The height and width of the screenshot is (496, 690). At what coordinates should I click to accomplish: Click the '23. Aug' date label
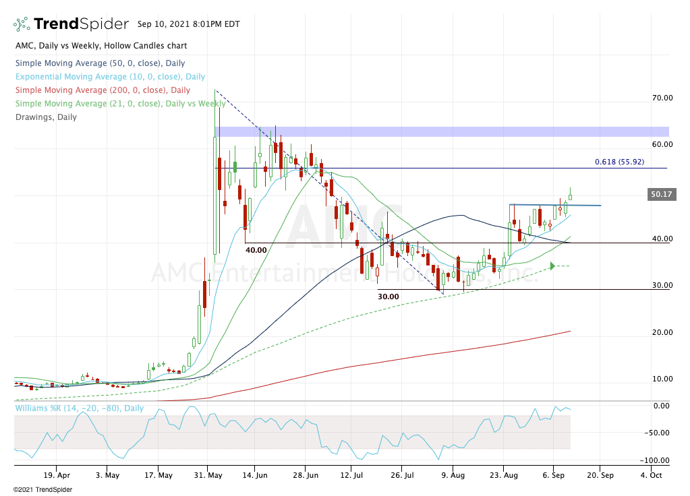click(504, 475)
